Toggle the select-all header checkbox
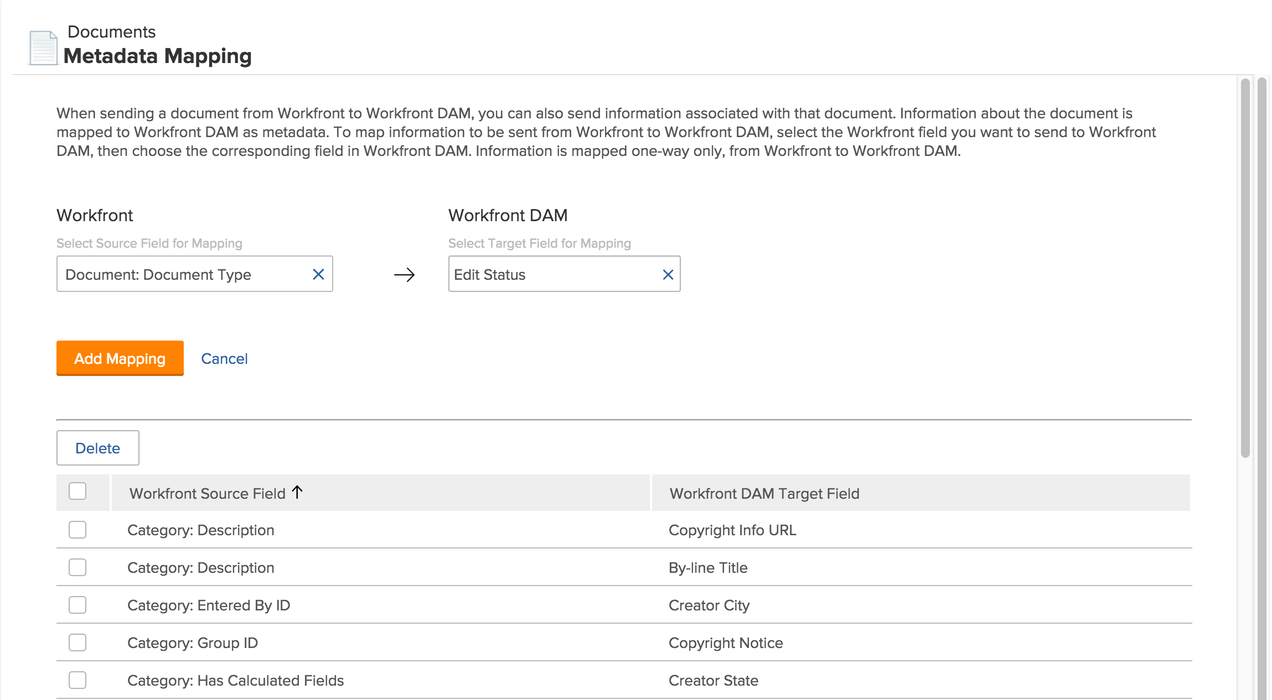The width and height of the screenshot is (1272, 700). 77,491
